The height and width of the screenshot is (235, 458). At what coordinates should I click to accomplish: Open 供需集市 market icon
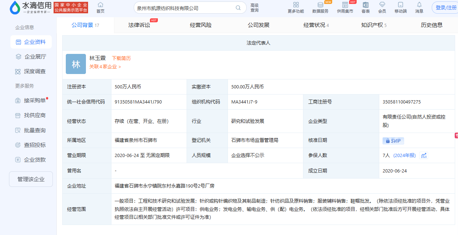pos(345,5)
